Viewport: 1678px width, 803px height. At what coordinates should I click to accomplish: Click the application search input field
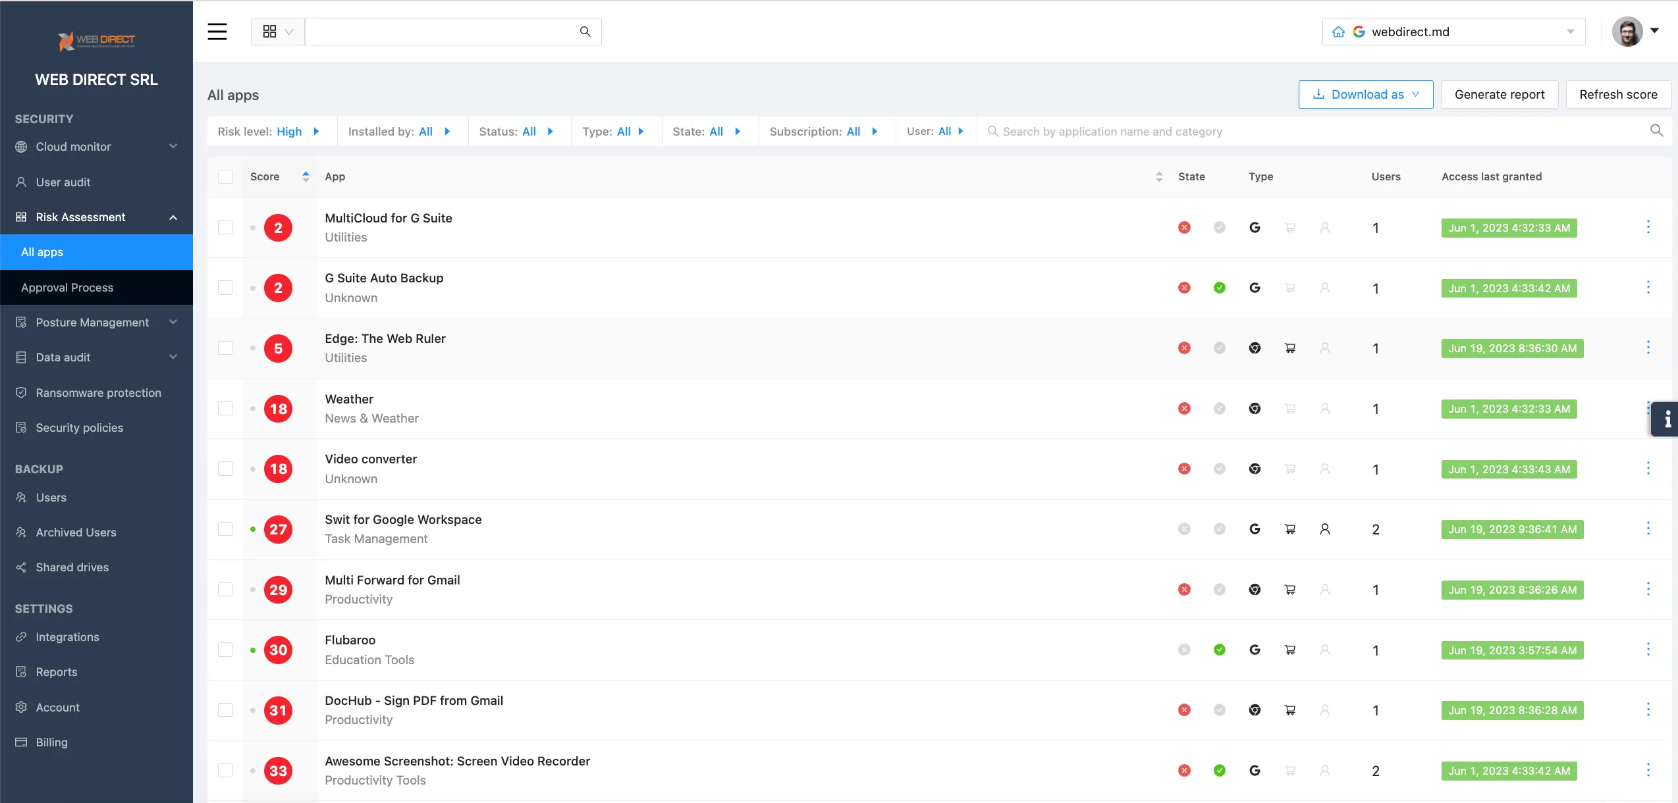(1185, 131)
